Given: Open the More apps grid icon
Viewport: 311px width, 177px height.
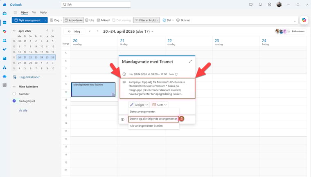Looking at the screenshot, I should (x=5, y=85).
